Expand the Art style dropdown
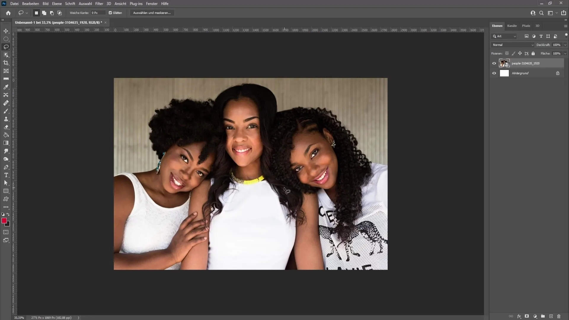Screen dimensions: 569x320 515,36
